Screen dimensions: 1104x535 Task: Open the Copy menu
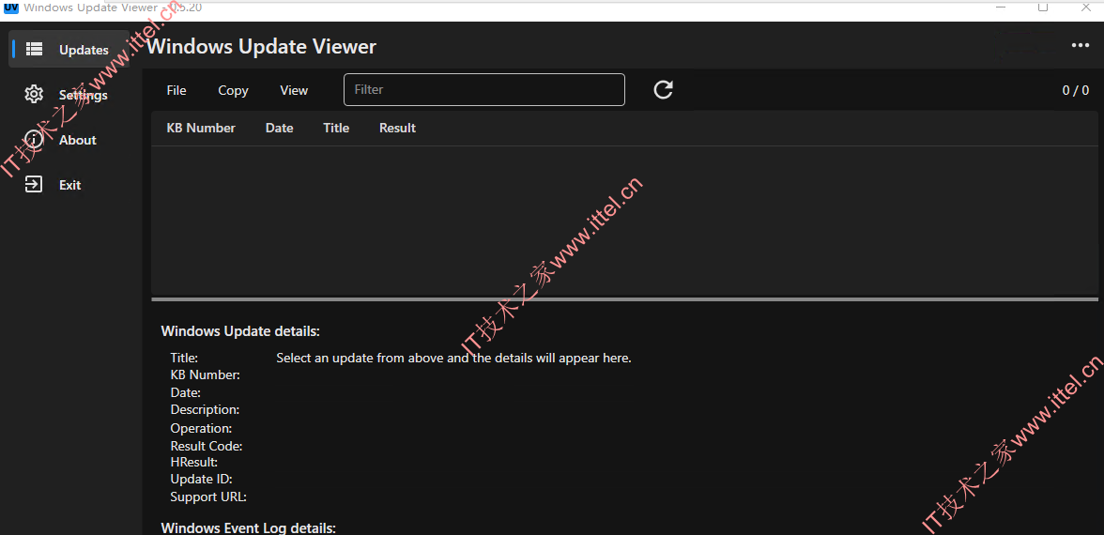click(233, 90)
